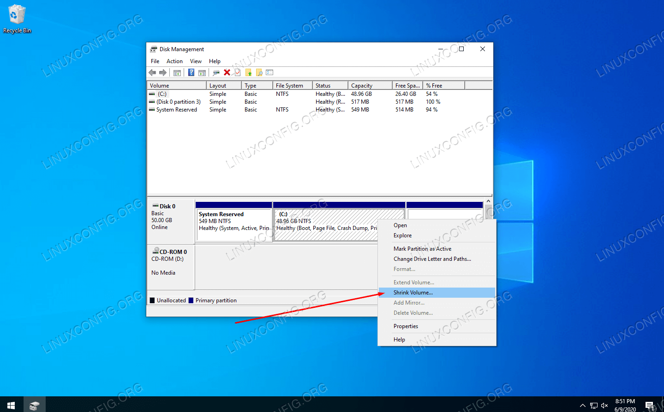Select Mark Partition as Active
This screenshot has width=664, height=412.
(437, 249)
